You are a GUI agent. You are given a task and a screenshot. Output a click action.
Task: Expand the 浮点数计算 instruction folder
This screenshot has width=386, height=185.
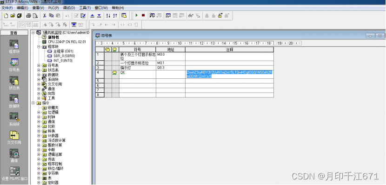tap(39, 140)
